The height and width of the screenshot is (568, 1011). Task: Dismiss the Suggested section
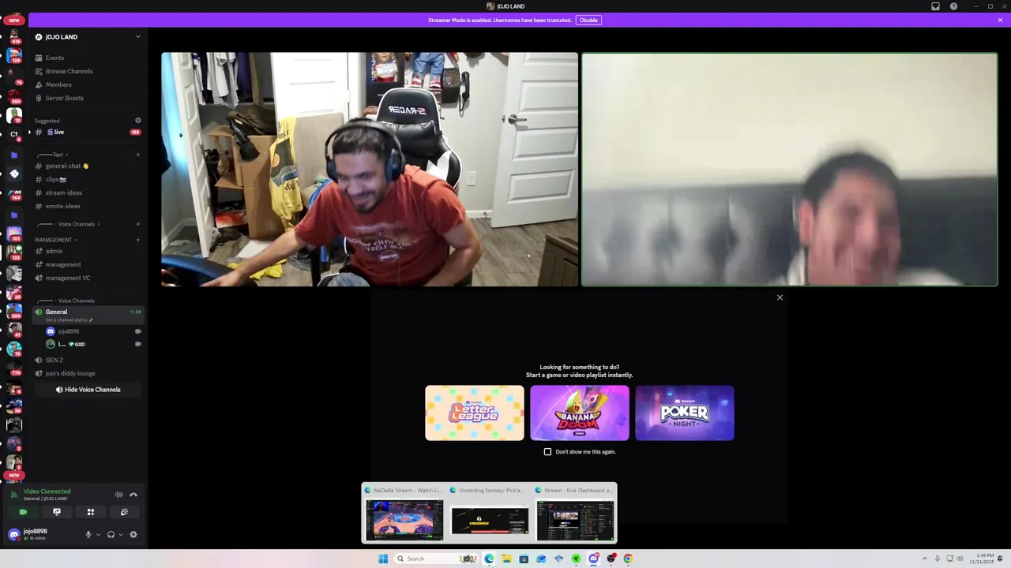138,121
